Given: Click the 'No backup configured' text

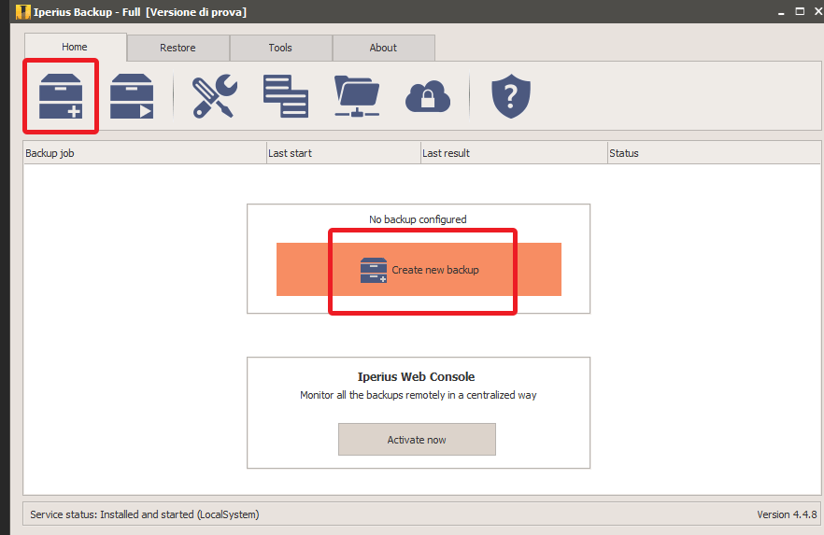Looking at the screenshot, I should 418,219.
